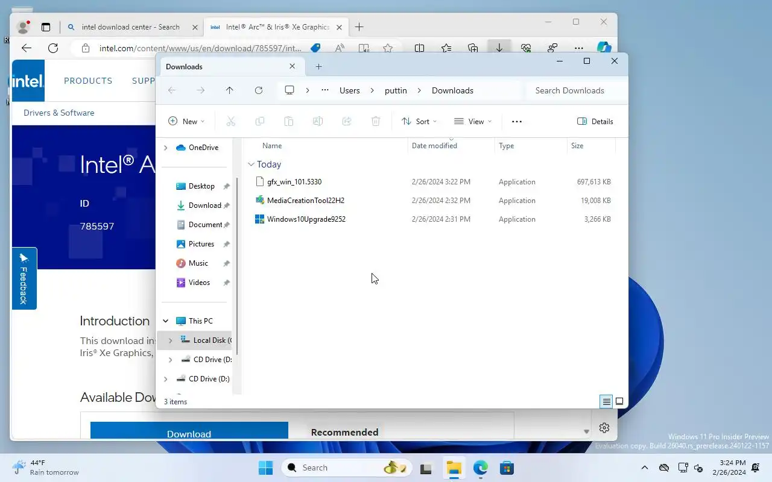Collapse This PC tree node
This screenshot has height=482, width=772.
165,321
